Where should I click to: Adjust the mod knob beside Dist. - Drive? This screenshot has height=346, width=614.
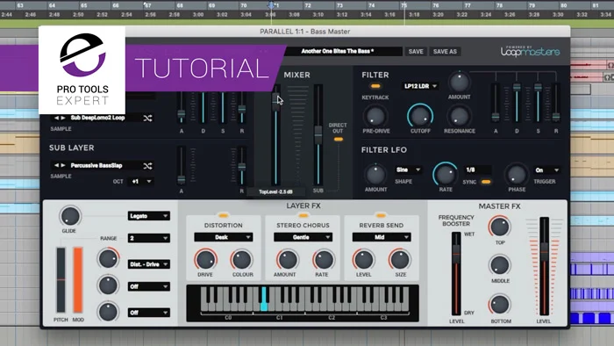[x=108, y=258]
